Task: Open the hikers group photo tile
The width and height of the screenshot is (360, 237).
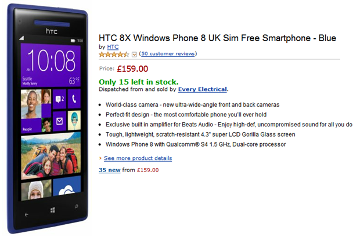Action: (51, 156)
